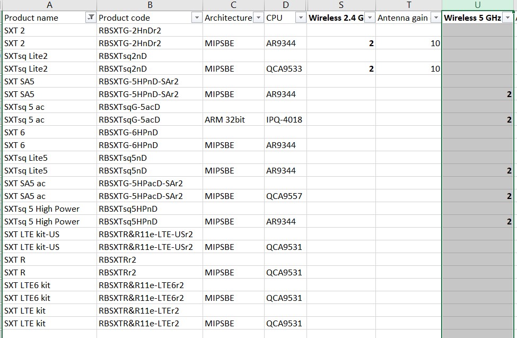Open the CPU filter dropdown
Viewport: 517px width, 338px height.
click(301, 18)
